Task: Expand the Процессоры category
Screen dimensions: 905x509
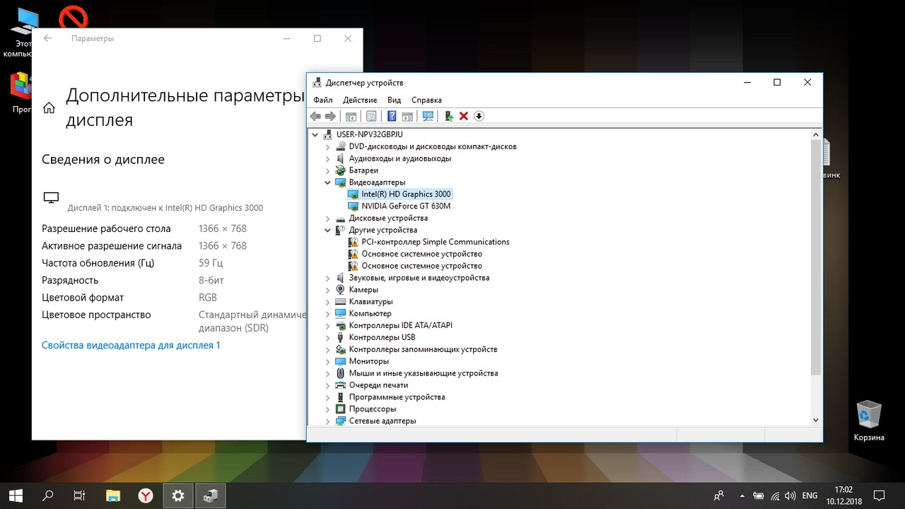Action: [327, 409]
